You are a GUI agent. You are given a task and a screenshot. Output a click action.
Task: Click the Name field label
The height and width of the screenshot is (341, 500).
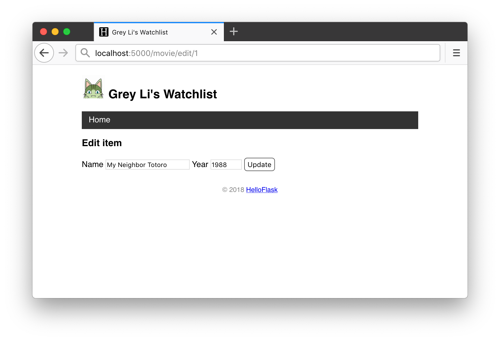[93, 164]
